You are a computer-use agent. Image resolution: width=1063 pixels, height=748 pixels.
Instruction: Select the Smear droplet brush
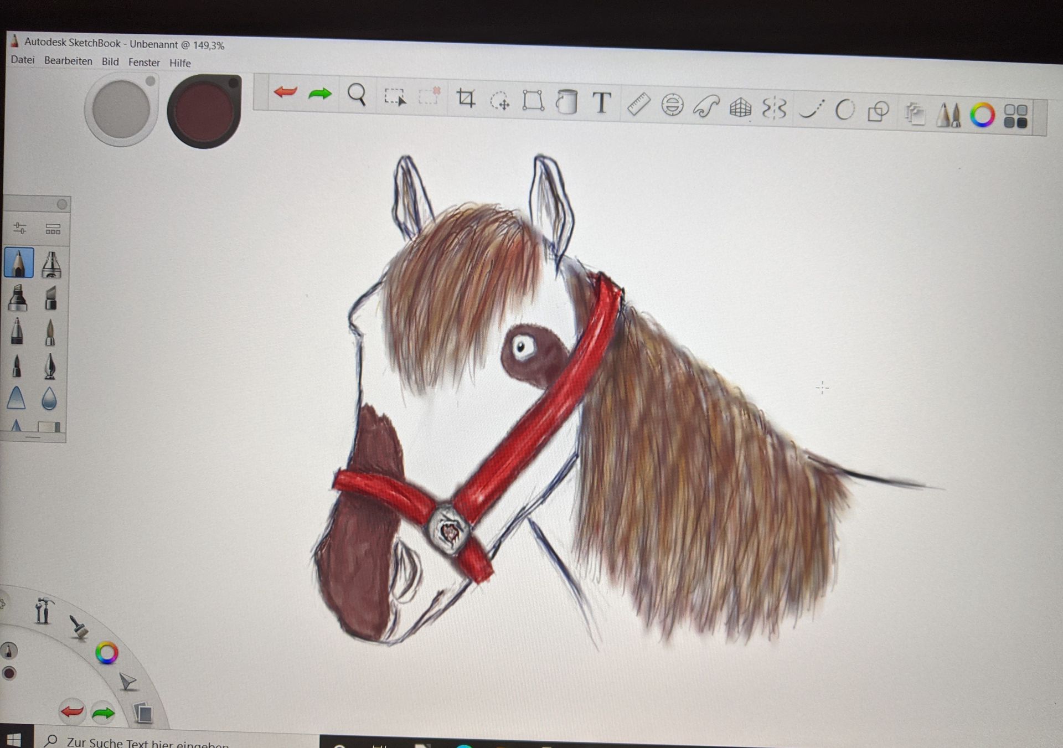point(49,398)
